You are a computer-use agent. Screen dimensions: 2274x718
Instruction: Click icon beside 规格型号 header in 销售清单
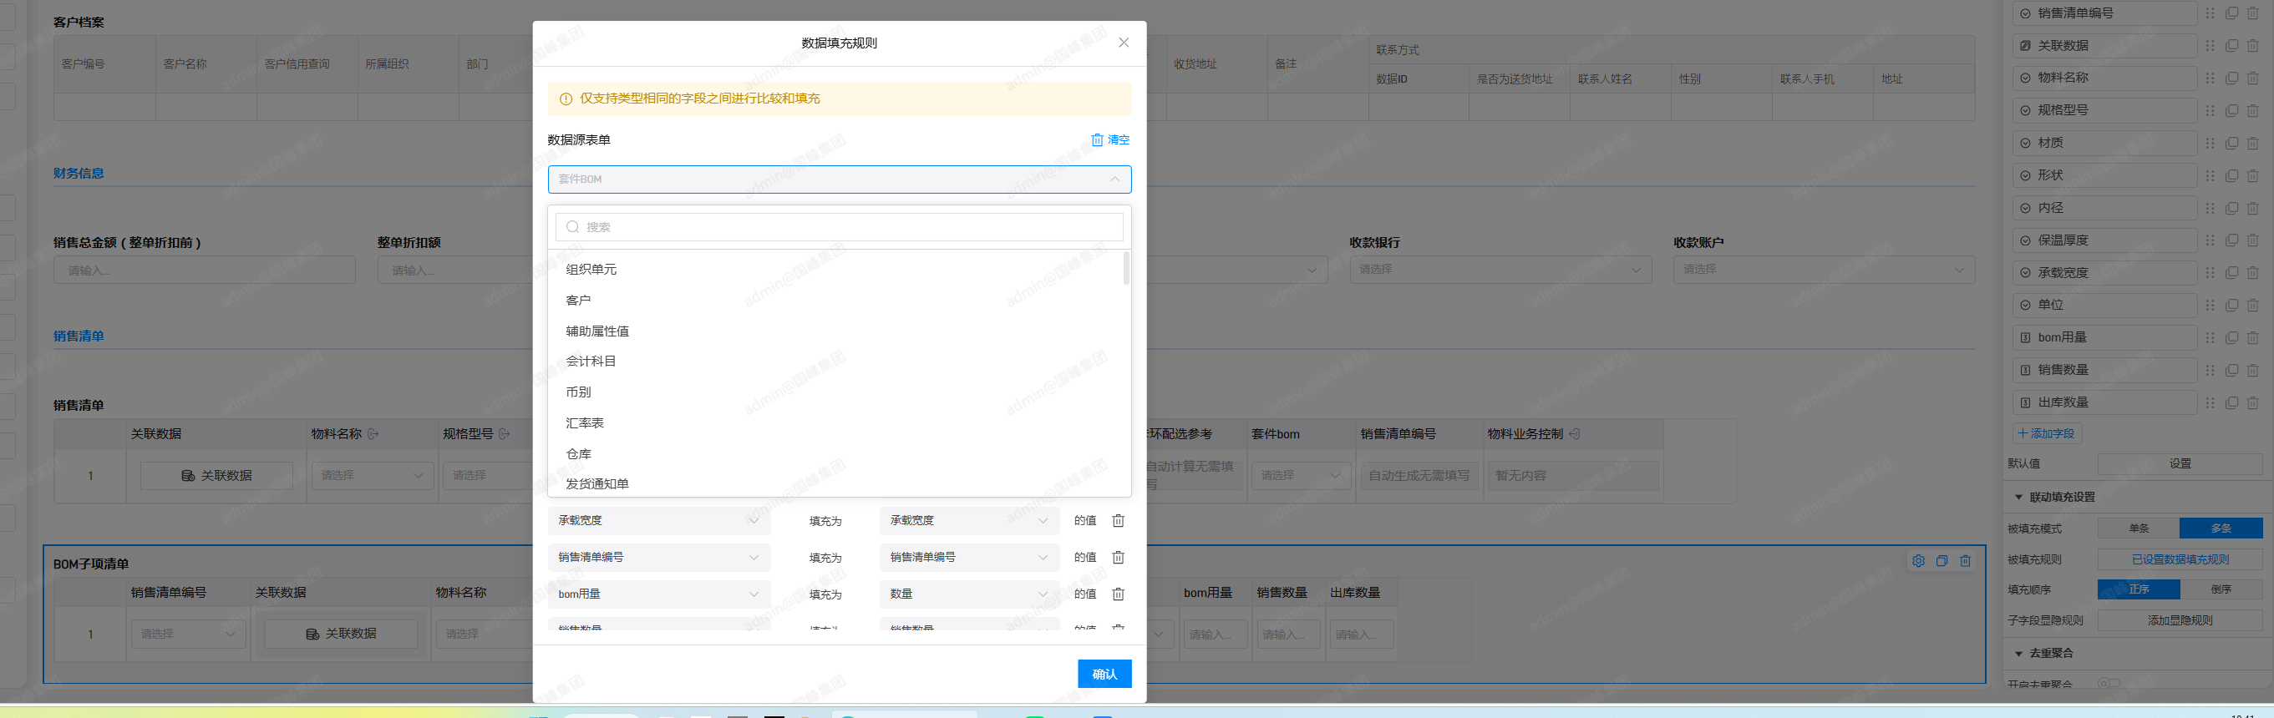505,434
